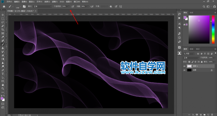This screenshot has width=217, height=116.
Task: Open the Character panel icon
Action: coord(179,24)
